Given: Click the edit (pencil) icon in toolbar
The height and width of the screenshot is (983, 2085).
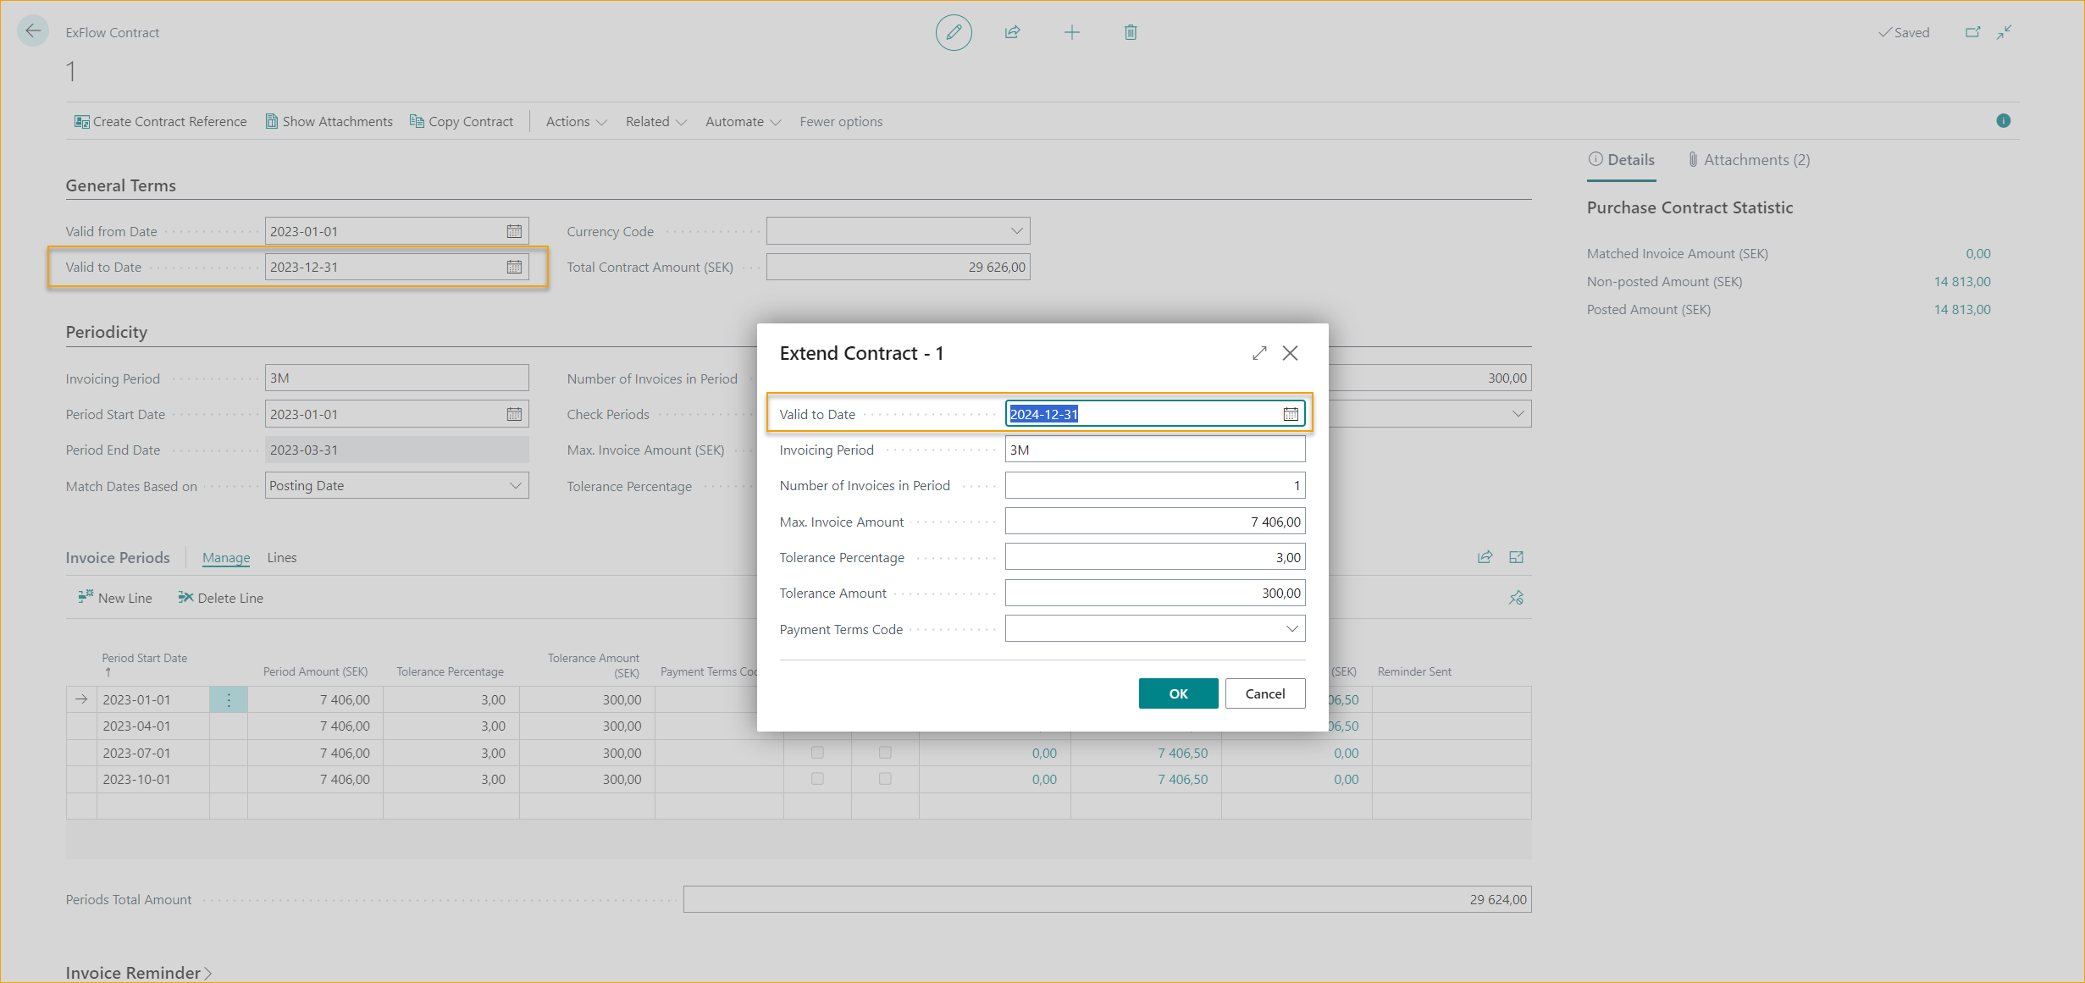Looking at the screenshot, I should (x=954, y=32).
